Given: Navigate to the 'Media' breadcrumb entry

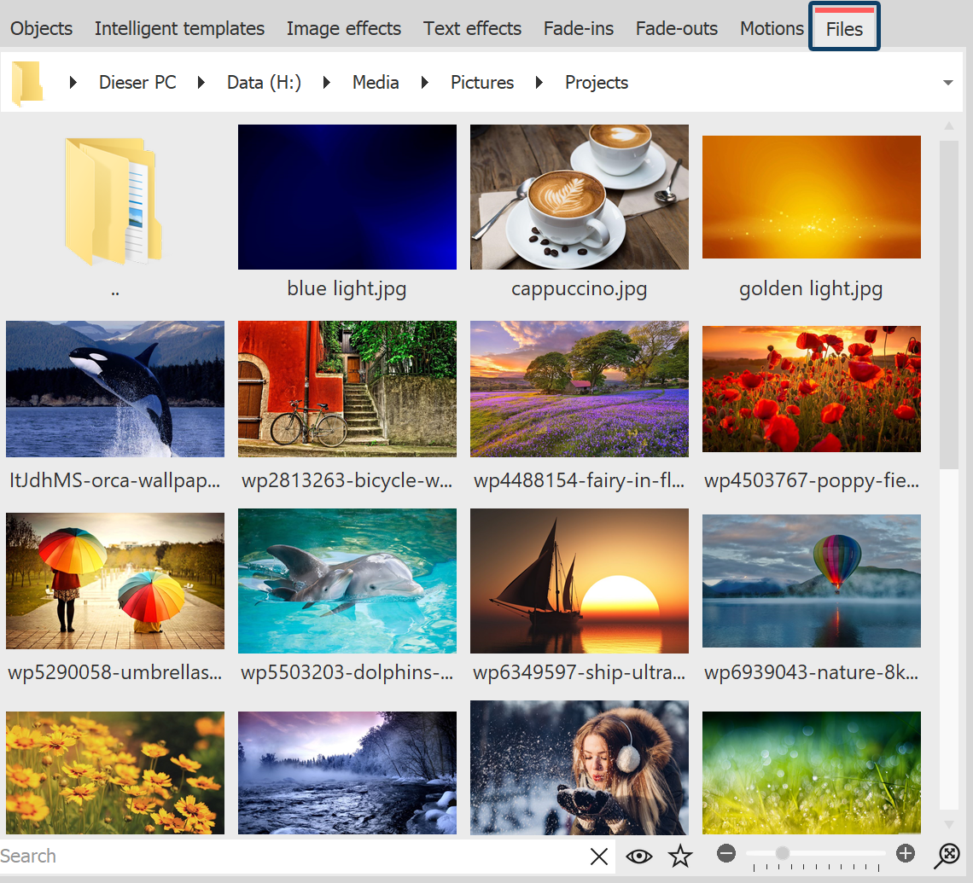Looking at the screenshot, I should click(375, 82).
